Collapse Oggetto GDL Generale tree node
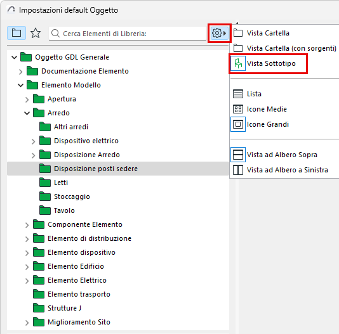339x334 pixels. (14, 58)
